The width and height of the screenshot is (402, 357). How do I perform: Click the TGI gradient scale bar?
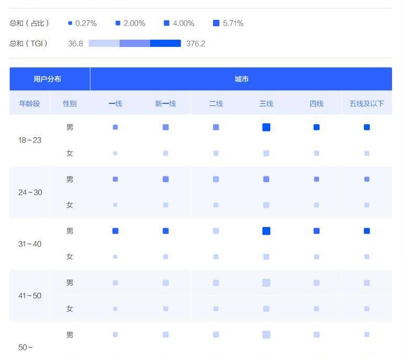(x=135, y=43)
